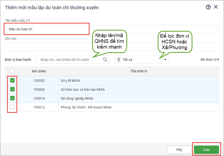224x156 pixels.
Task: Uncheck the Sở nông nghiệp MISA checkbox
Action: coord(12,98)
